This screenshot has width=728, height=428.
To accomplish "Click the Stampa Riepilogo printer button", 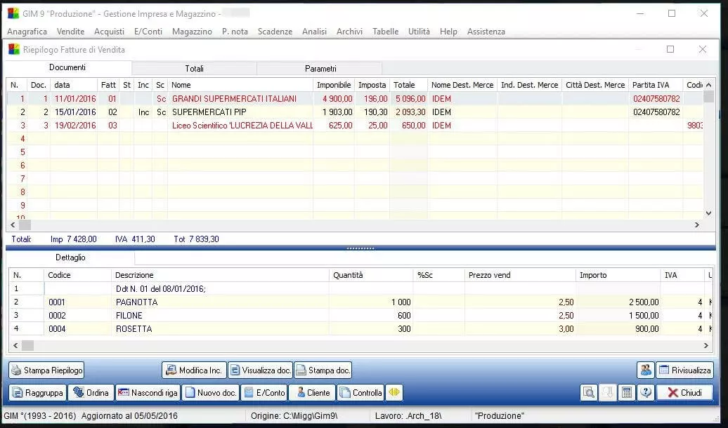I will (46, 370).
